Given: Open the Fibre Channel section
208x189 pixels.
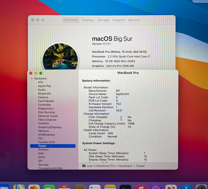Looking at the screenshot, I should click(x=47, y=120).
